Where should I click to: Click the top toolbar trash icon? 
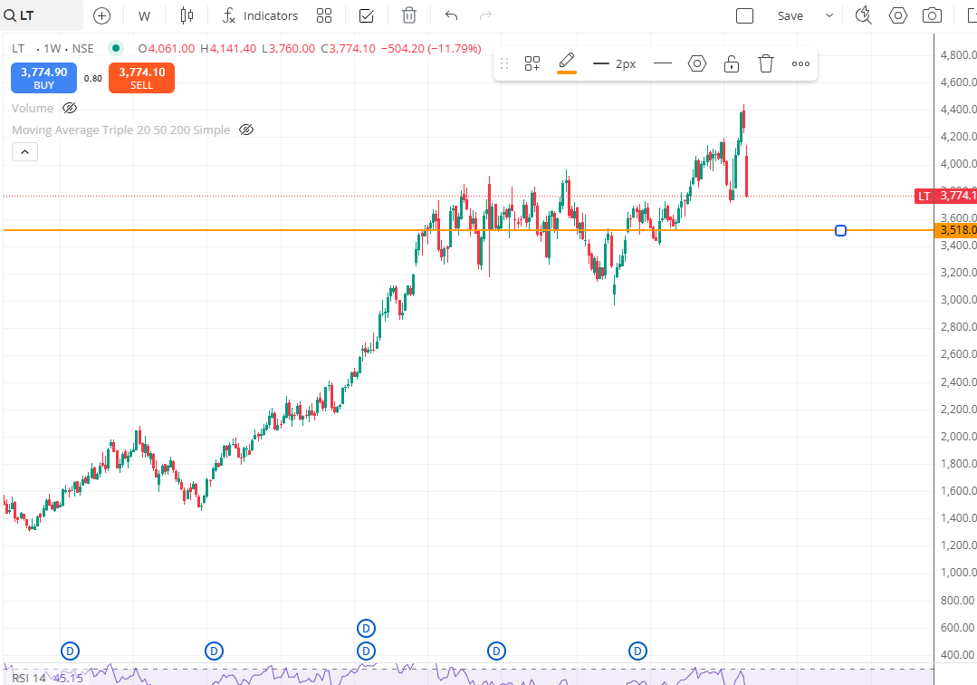tap(408, 15)
